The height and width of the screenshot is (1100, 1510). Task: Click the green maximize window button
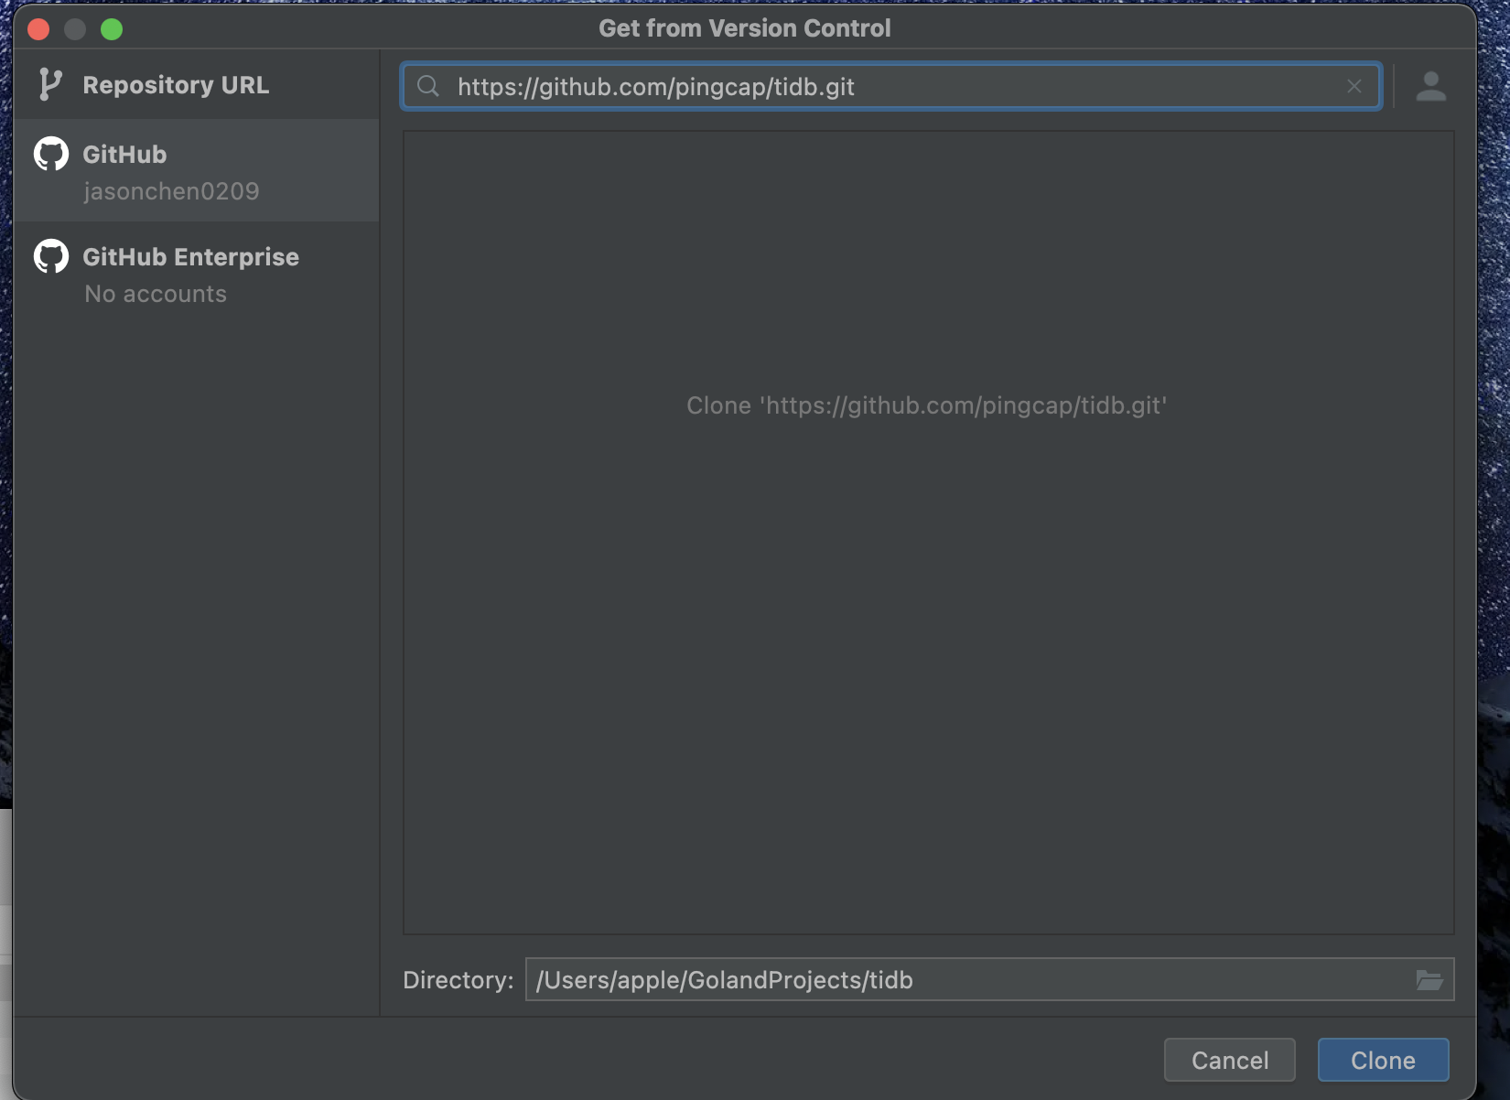[x=112, y=29]
